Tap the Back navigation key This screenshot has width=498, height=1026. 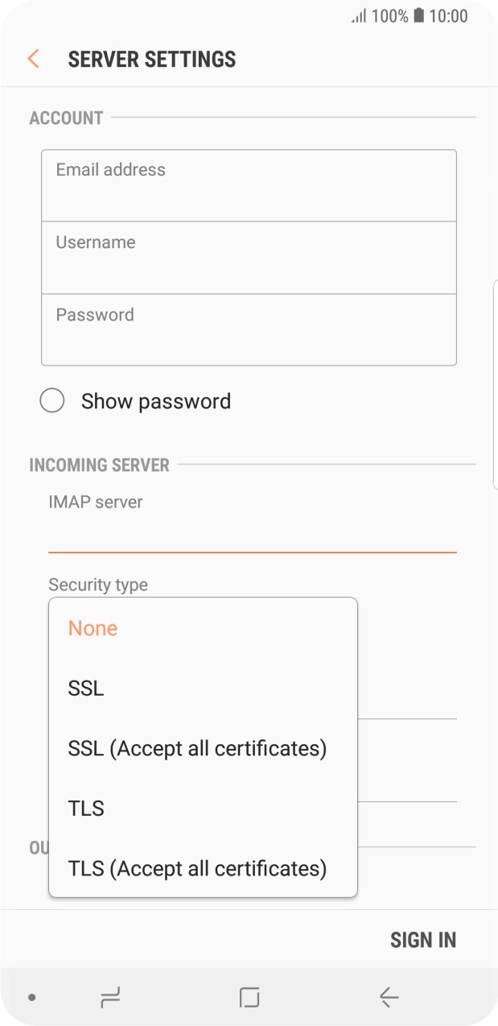389,996
